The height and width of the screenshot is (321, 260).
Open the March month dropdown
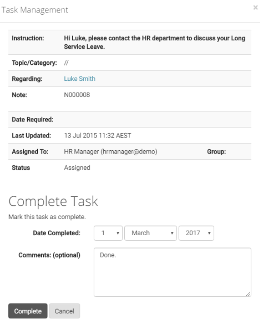(x=151, y=233)
